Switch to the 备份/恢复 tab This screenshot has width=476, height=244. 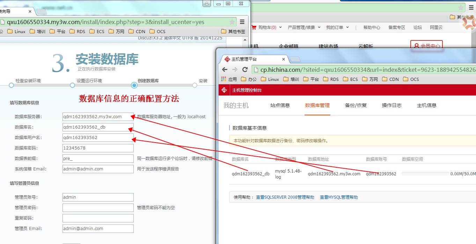[x=356, y=105]
